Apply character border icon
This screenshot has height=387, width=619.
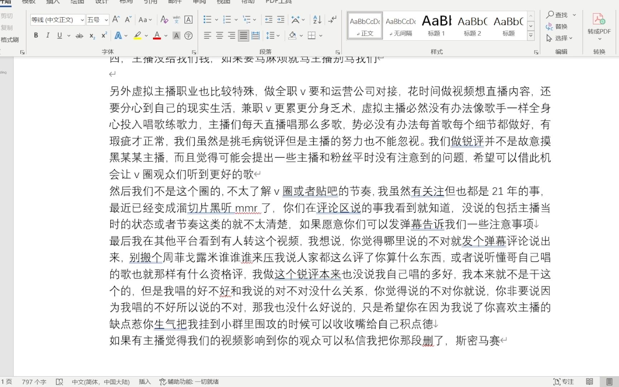pos(188,19)
